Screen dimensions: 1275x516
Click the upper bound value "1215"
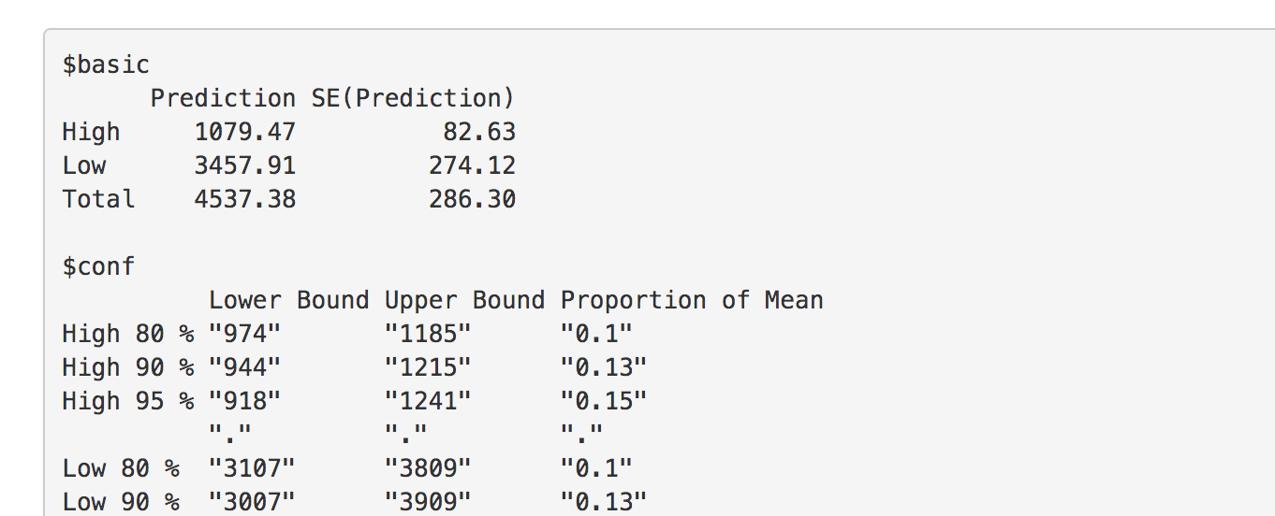click(428, 367)
